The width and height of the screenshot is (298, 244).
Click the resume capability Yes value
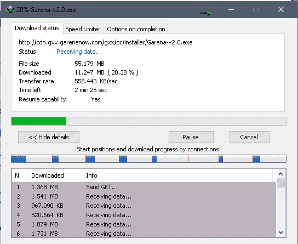coord(96,99)
